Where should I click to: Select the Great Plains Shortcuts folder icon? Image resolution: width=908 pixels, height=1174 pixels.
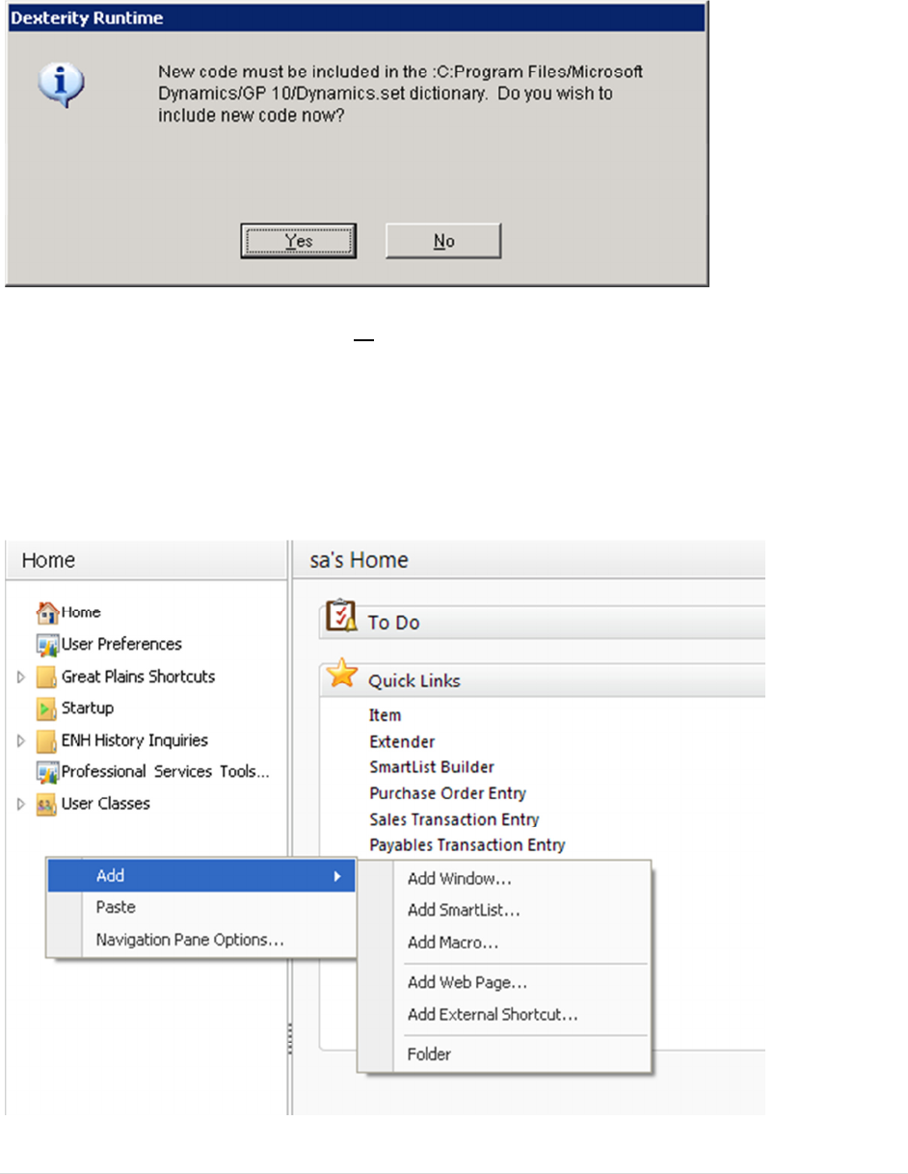pos(48,677)
